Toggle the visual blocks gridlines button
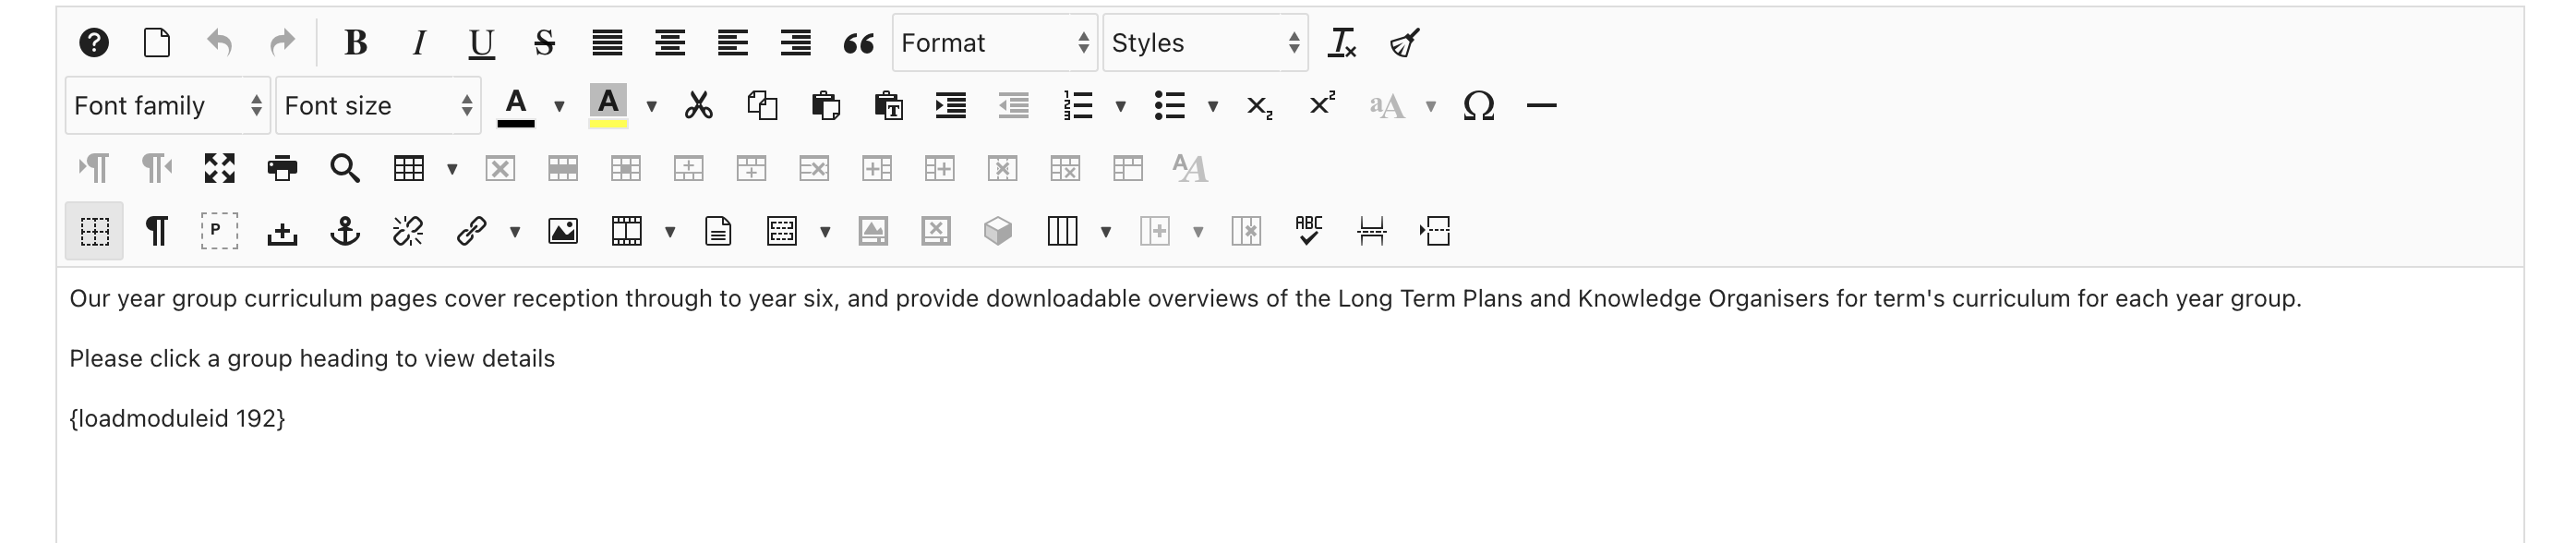 pos(95,232)
